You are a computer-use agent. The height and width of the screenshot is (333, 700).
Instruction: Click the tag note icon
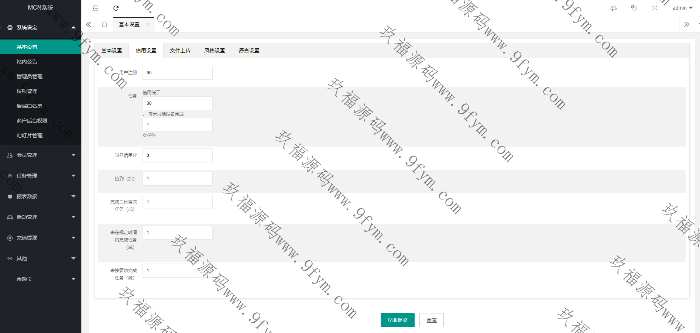tap(634, 8)
